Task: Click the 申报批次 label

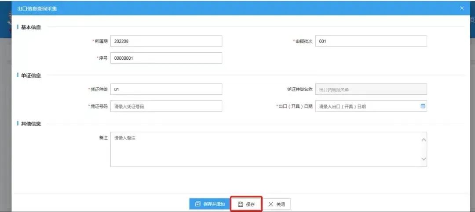Action: click(304, 41)
